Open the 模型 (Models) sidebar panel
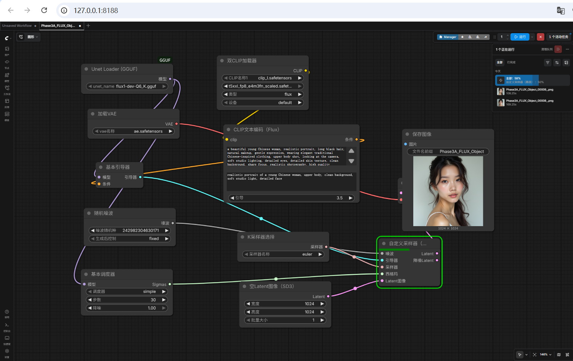 (x=7, y=77)
